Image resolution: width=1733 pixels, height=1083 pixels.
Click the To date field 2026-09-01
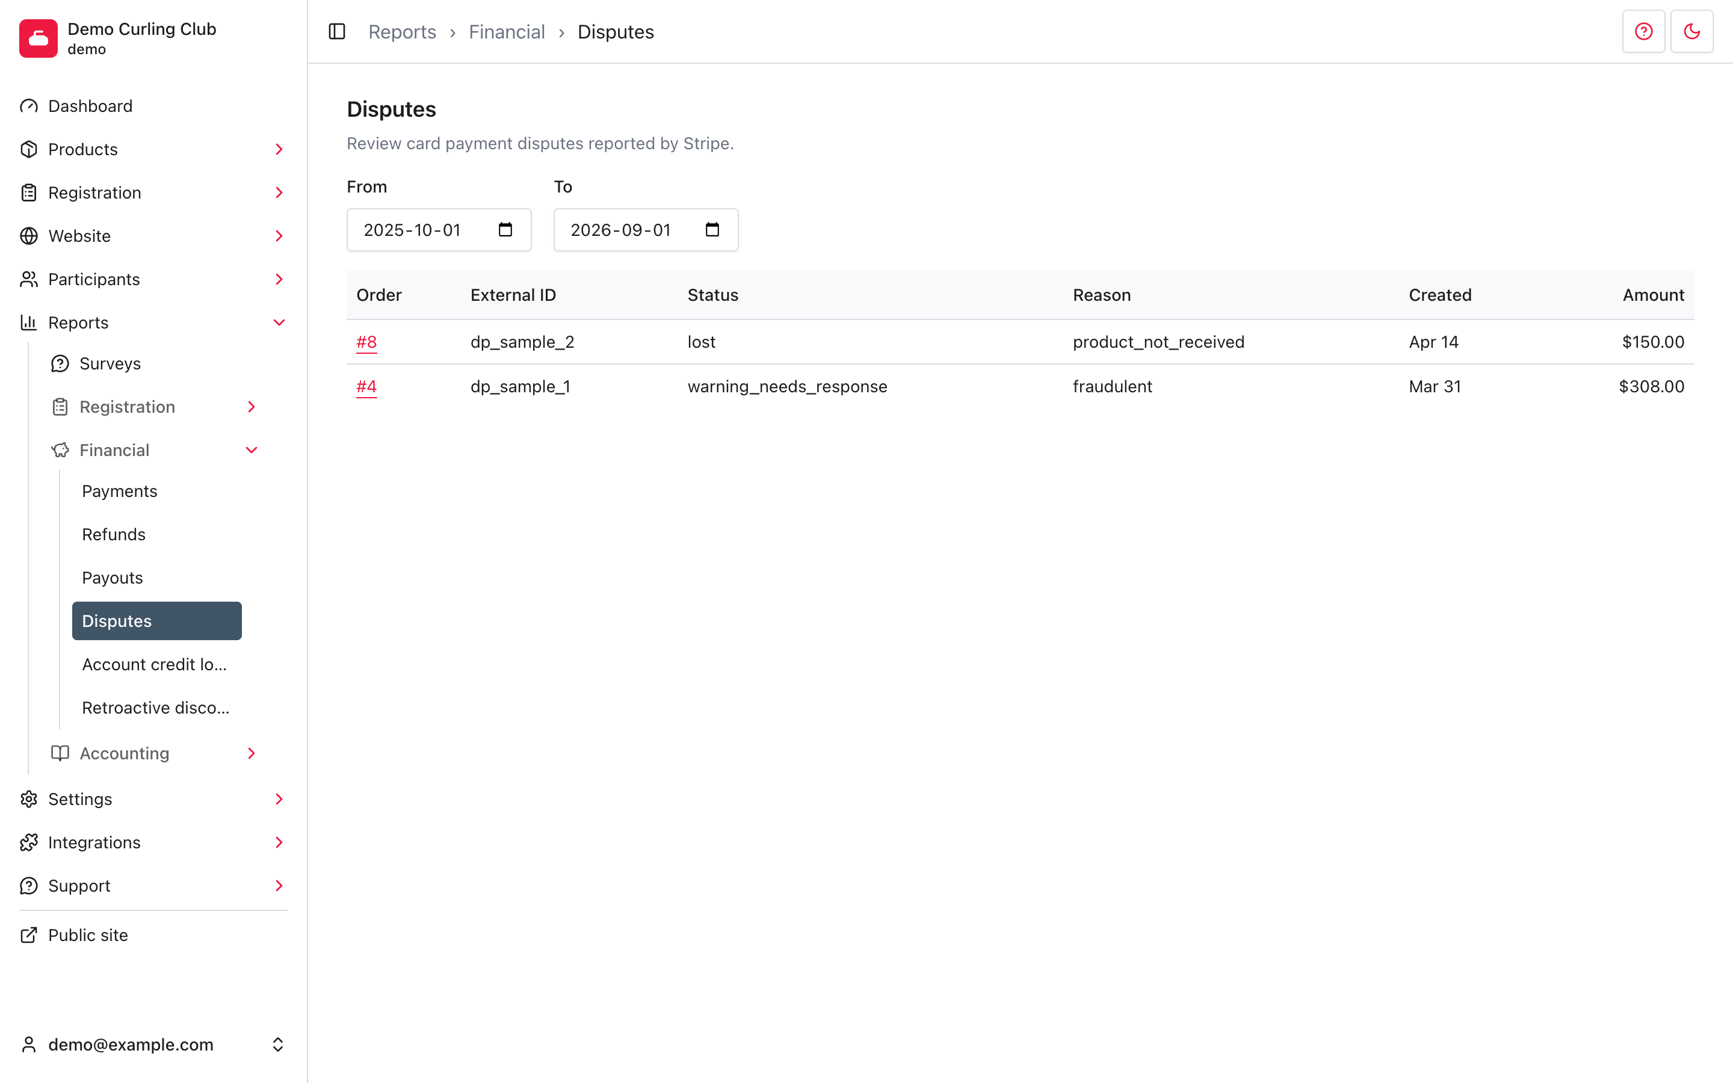tap(646, 230)
